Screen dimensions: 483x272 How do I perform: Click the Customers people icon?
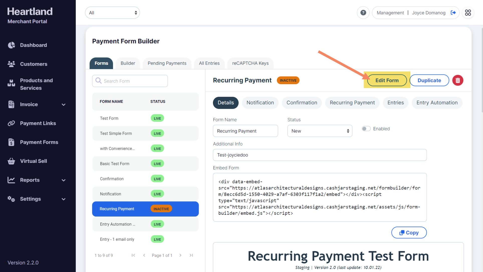tap(11, 64)
